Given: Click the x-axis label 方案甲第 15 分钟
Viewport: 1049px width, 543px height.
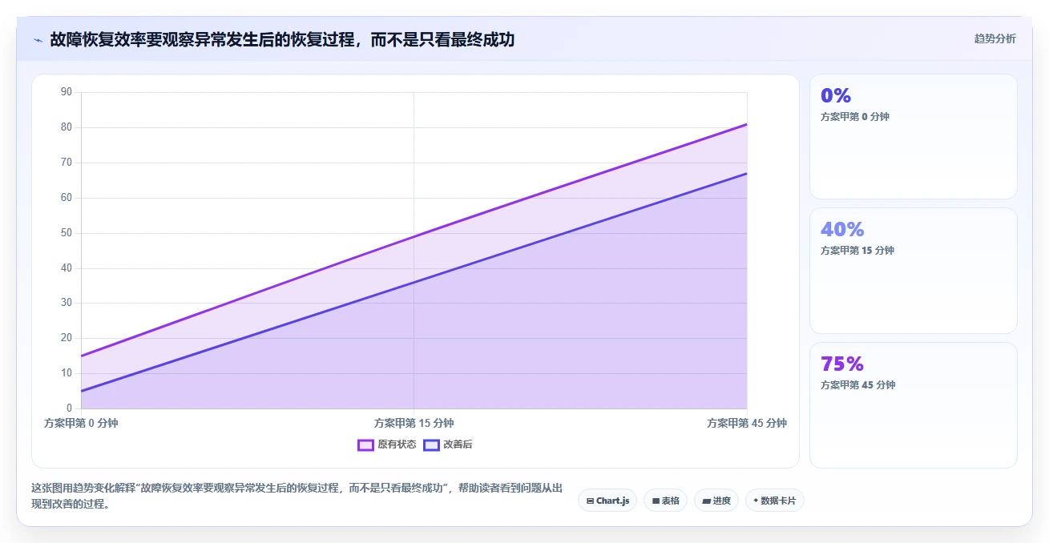Looking at the screenshot, I should [414, 423].
